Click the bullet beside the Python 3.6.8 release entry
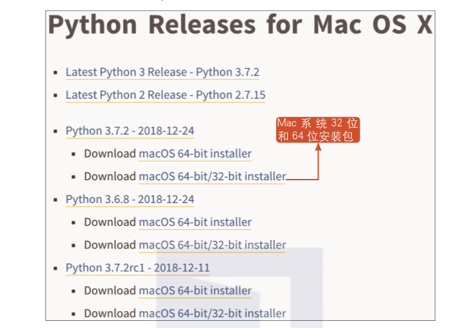The image size is (471, 328). click(55, 200)
